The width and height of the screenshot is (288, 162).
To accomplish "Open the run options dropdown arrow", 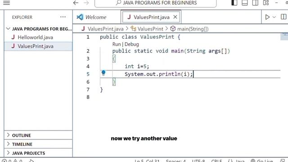I will coord(274,17).
